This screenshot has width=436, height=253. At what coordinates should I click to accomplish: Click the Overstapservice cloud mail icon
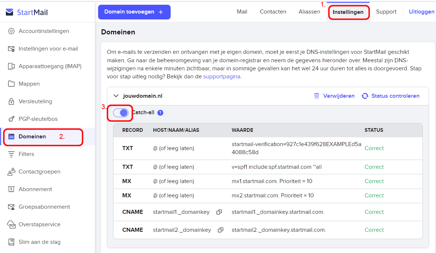point(11,225)
